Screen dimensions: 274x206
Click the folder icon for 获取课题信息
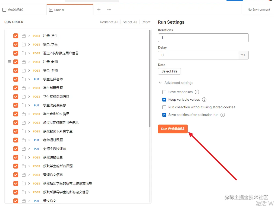pyautogui.click(x=24, y=157)
